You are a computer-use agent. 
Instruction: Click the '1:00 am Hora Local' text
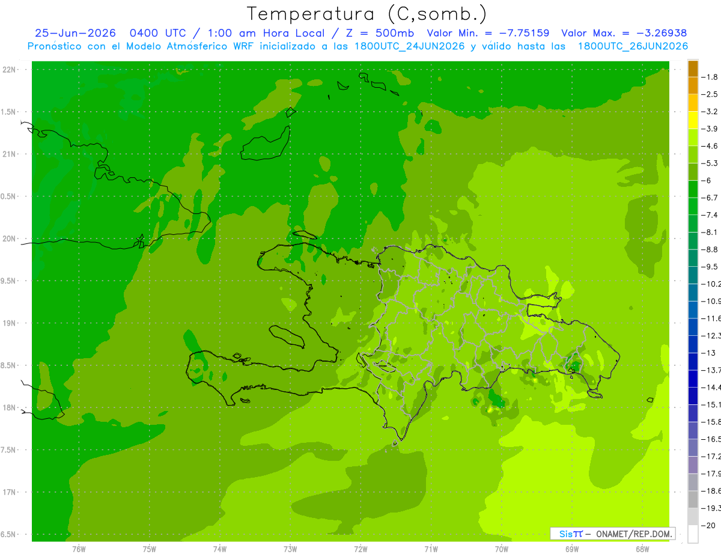265,33
